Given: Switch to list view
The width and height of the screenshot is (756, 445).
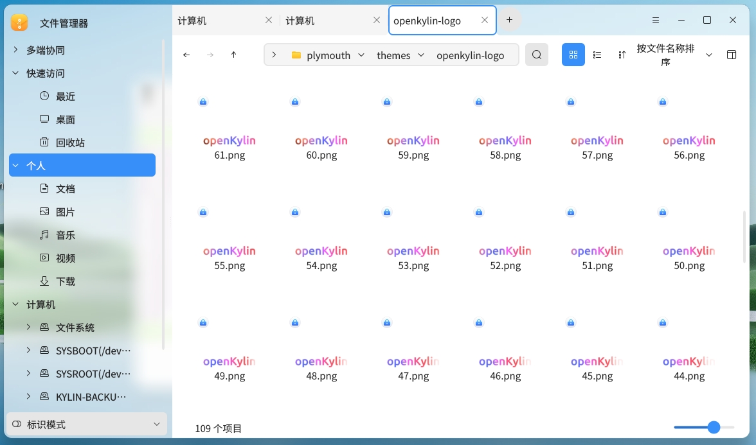Looking at the screenshot, I should pyautogui.click(x=597, y=55).
